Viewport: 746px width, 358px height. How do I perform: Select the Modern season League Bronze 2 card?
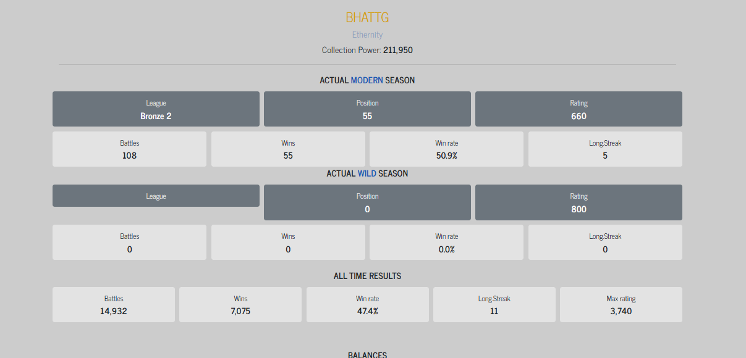point(156,109)
